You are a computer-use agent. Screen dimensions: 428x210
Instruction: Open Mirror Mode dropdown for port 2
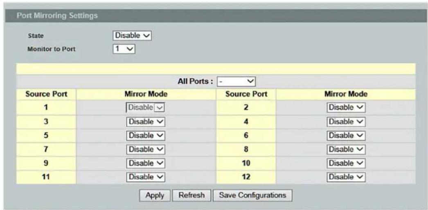pyautogui.click(x=346, y=108)
